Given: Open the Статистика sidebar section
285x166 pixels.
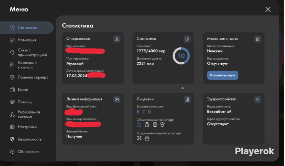Looking at the screenshot, I should (27, 28).
